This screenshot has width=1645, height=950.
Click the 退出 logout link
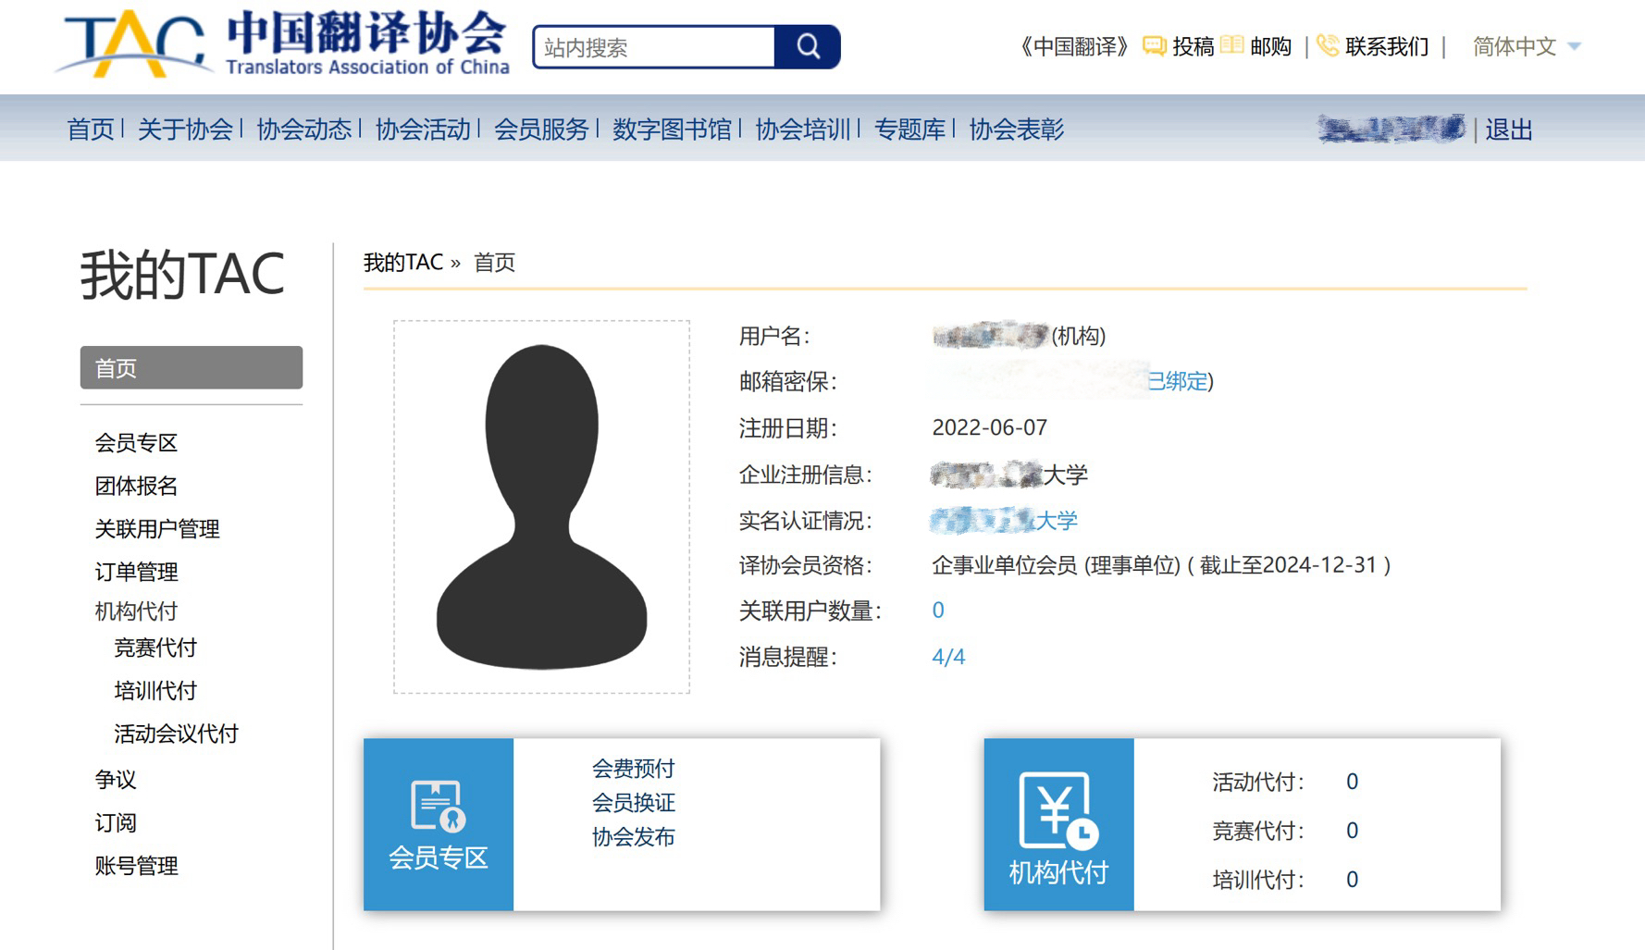click(1508, 130)
